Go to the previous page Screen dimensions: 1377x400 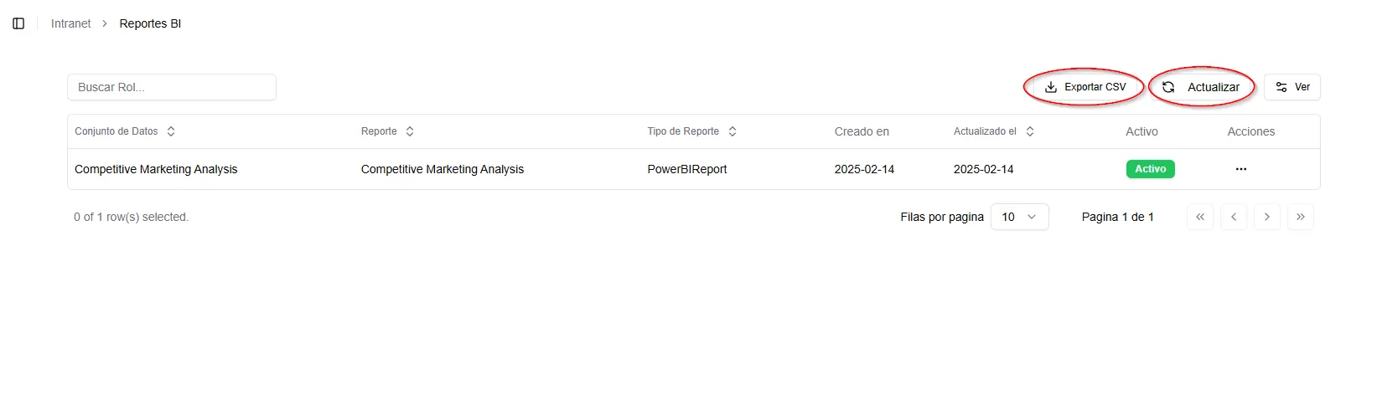1233,217
